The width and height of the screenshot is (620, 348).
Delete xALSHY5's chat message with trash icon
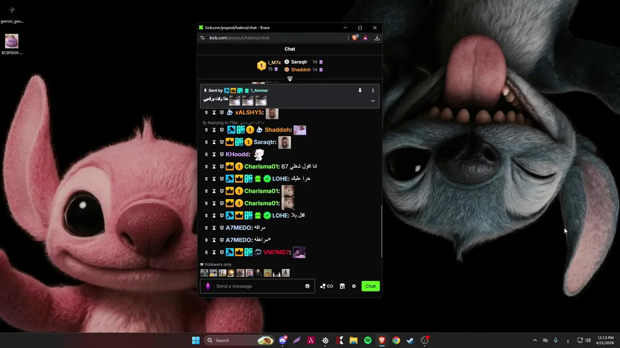click(x=206, y=113)
